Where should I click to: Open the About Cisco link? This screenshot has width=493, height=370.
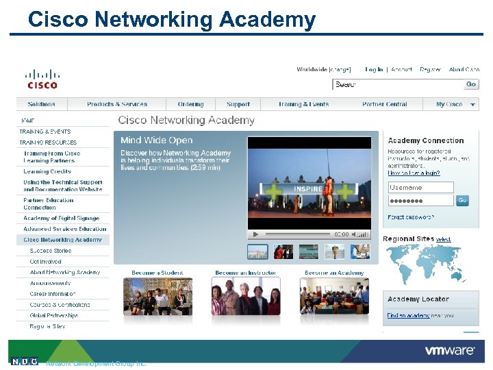(x=464, y=69)
